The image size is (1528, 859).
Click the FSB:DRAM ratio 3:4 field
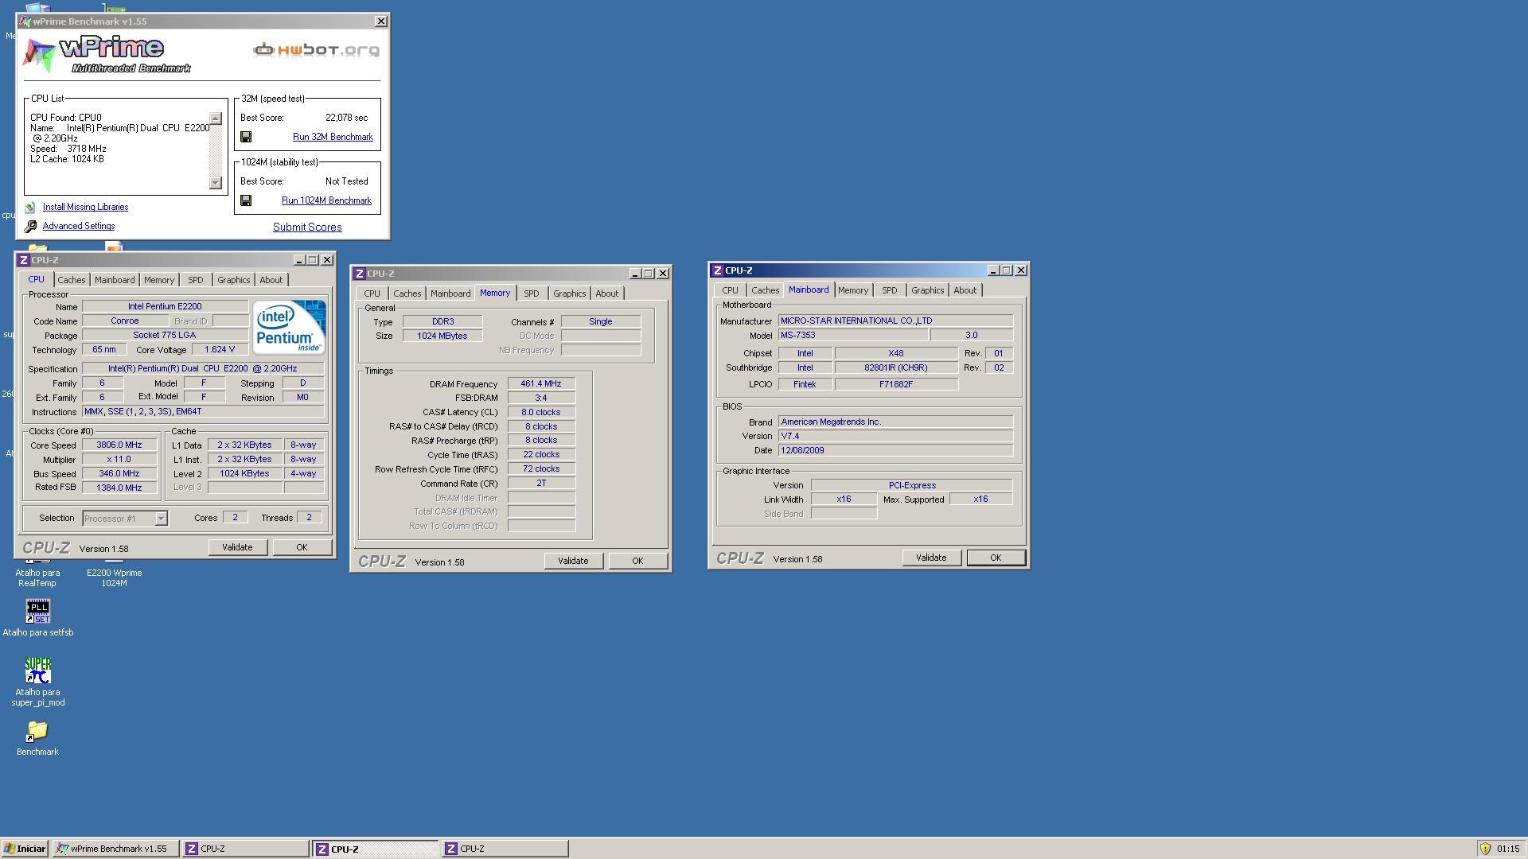click(541, 398)
